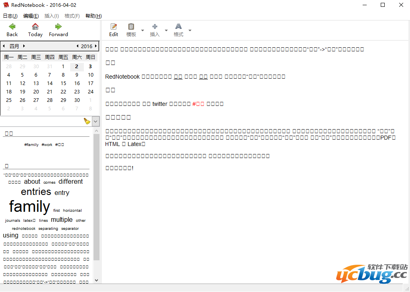Go to previous year before 2016
The height and width of the screenshot is (292, 410).
pos(77,46)
